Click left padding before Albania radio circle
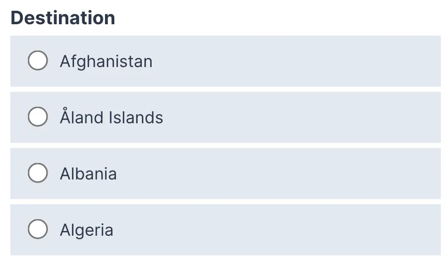Image resolution: width=446 pixels, height=262 pixels. (x=19, y=174)
